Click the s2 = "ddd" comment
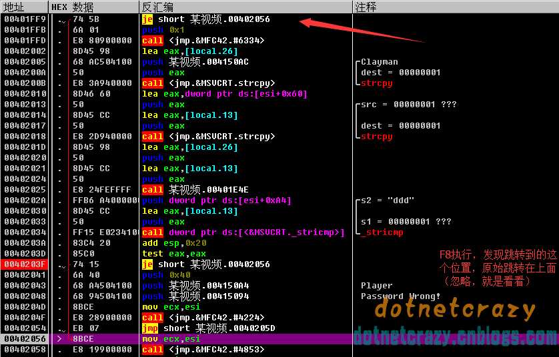The width and height of the screenshot is (559, 357). coord(388,200)
